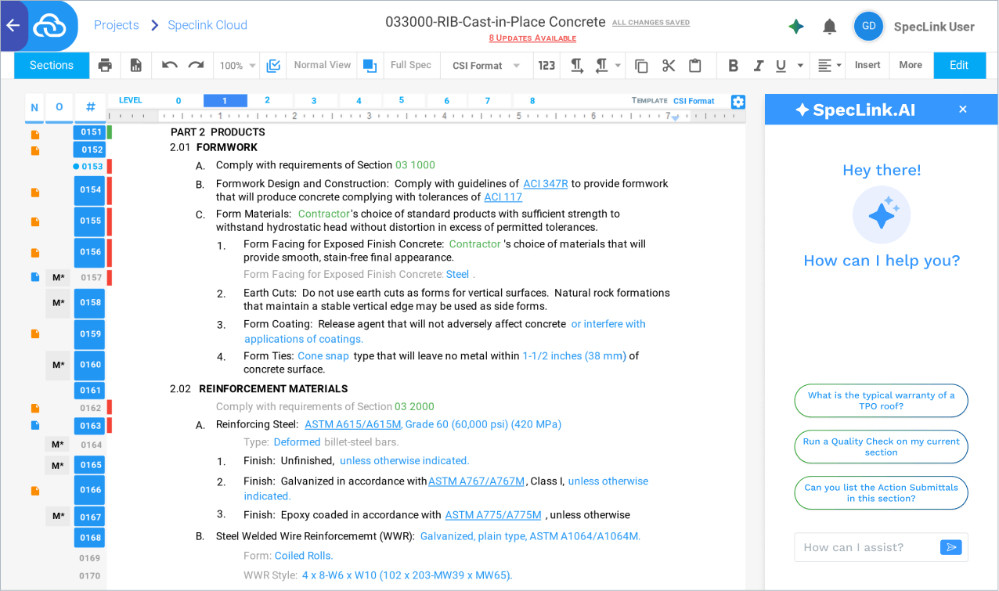
Task: Send the AI assistant message
Action: pos(951,547)
